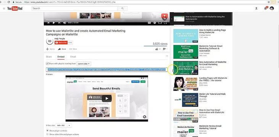The image size is (279, 137).
Task: Seek on the video progress bar
Action: tap(106, 20)
